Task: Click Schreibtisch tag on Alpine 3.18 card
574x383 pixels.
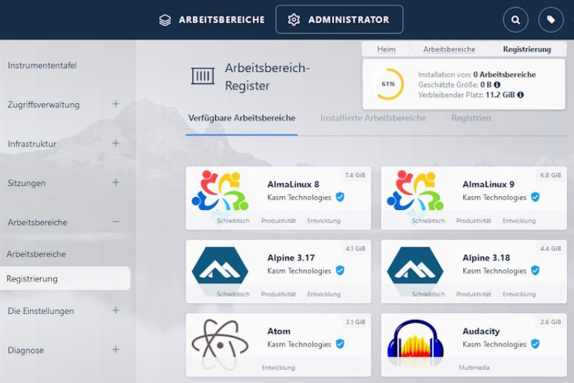Action: point(428,294)
